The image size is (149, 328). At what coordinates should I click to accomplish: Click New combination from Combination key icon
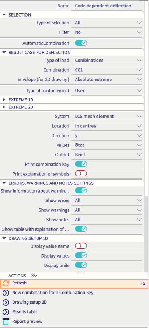[6, 293]
